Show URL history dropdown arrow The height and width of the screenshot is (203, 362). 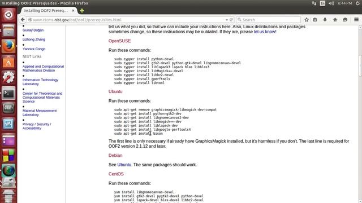click(227, 20)
